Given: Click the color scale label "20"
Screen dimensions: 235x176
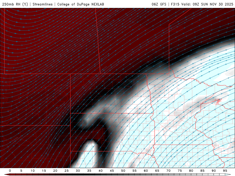Looking at the screenshot, I should pos(55,171).
